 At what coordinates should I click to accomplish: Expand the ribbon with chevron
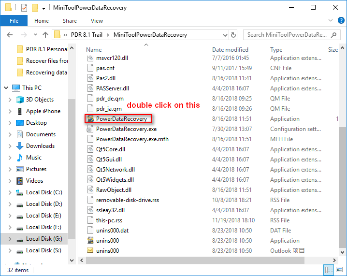(x=331, y=21)
